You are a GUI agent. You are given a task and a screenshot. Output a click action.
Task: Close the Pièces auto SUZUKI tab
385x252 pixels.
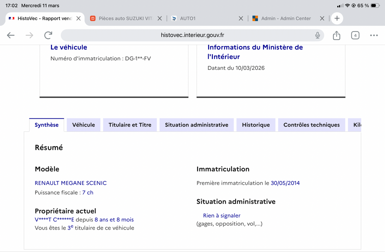coord(159,18)
